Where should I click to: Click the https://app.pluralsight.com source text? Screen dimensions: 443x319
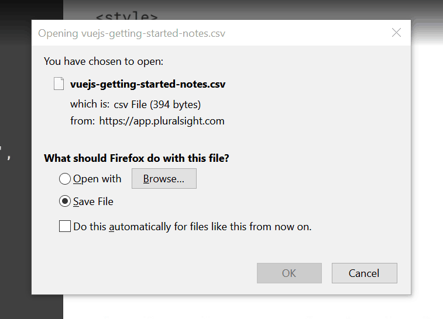(162, 121)
